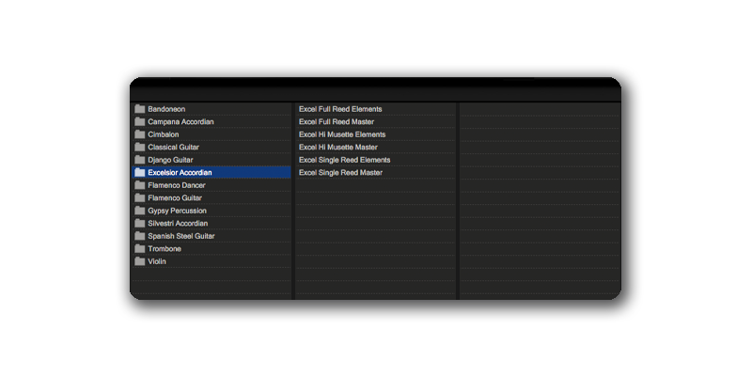Select the Excel Single Reed Master preset

pos(340,173)
